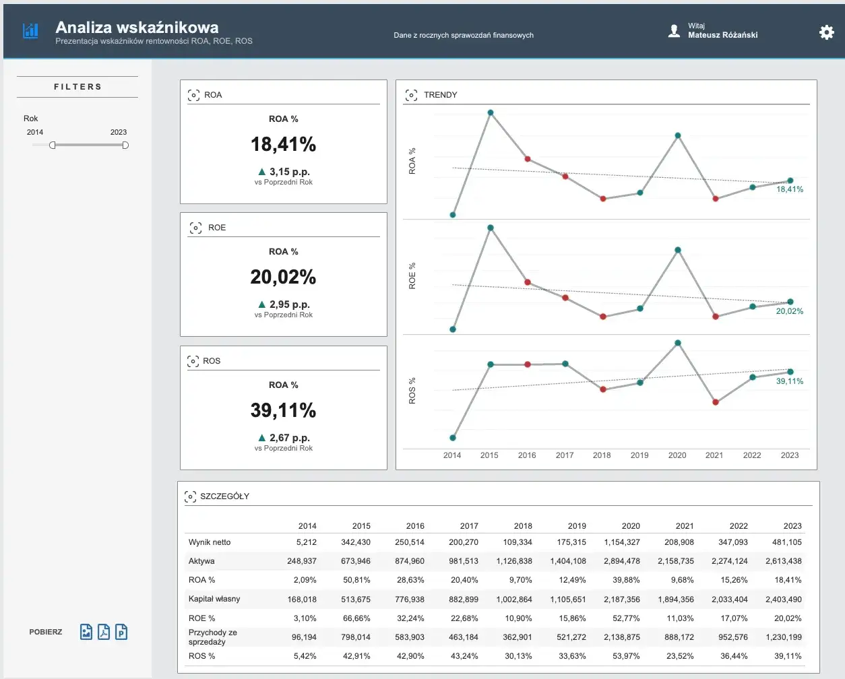This screenshot has height=679, width=845.
Task: Open the settings gear
Action: [826, 32]
